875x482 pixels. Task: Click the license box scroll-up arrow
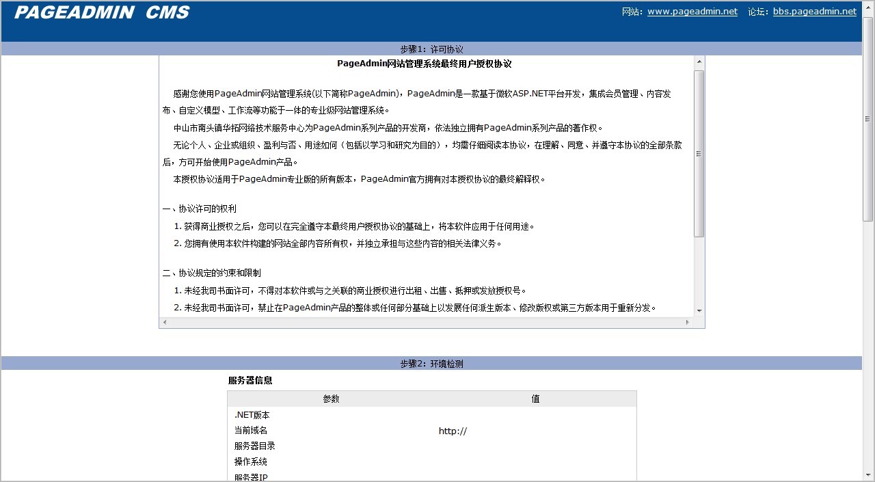699,62
